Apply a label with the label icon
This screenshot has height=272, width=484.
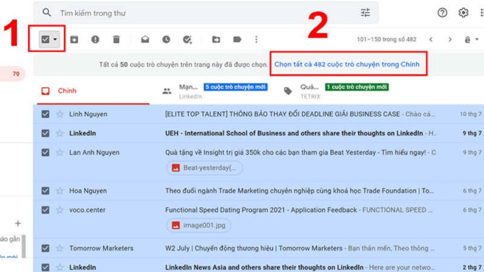pos(237,39)
